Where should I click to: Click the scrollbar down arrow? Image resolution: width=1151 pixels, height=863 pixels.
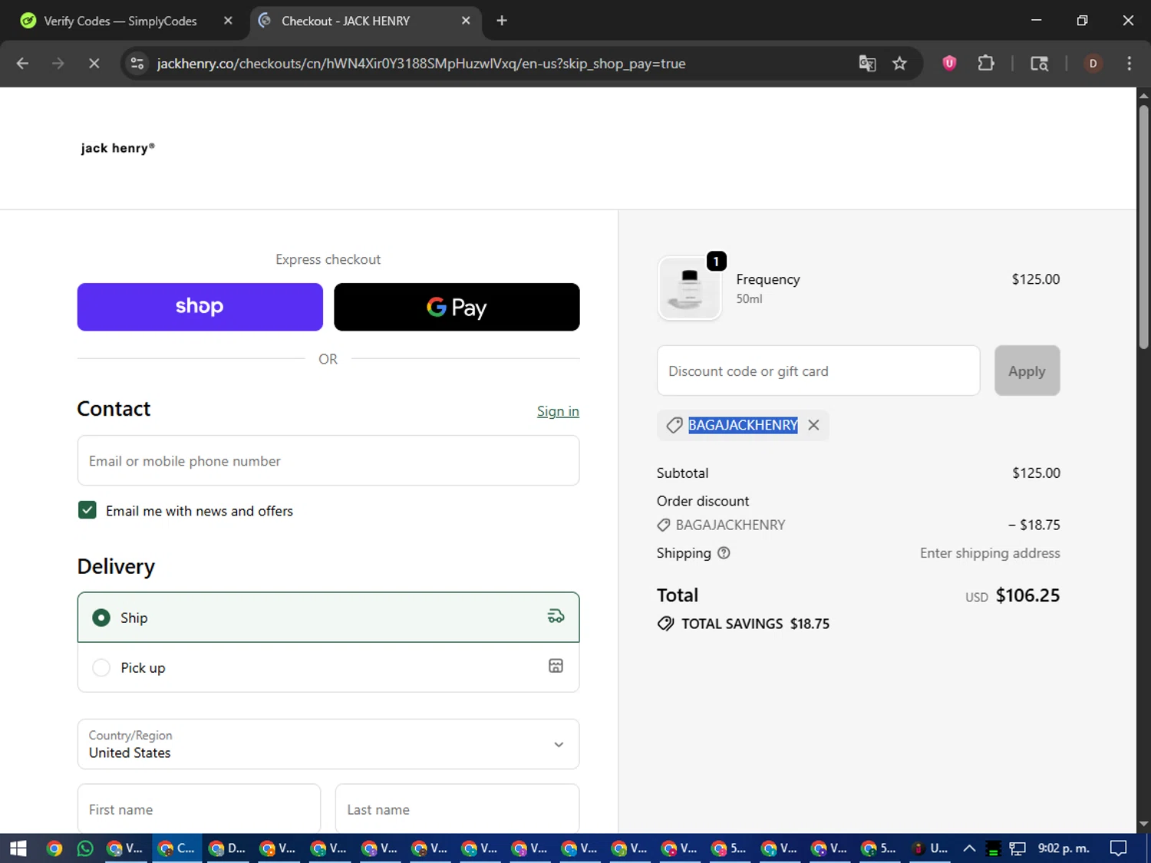1143,824
